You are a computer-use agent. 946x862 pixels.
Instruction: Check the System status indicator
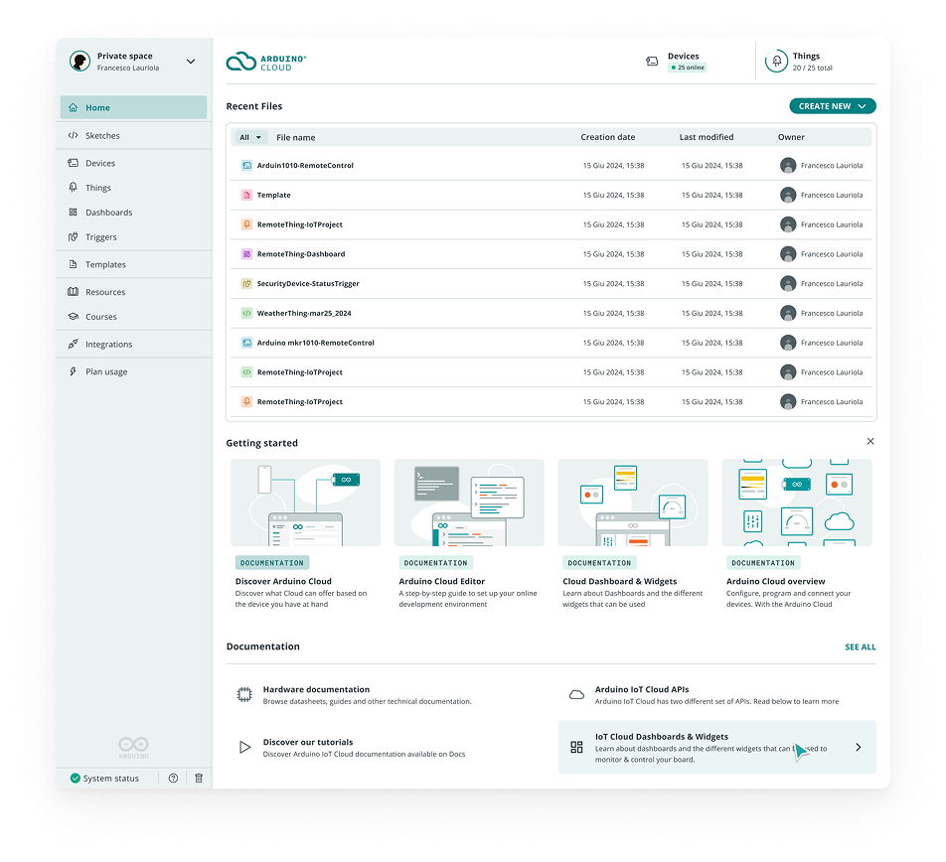pos(105,778)
